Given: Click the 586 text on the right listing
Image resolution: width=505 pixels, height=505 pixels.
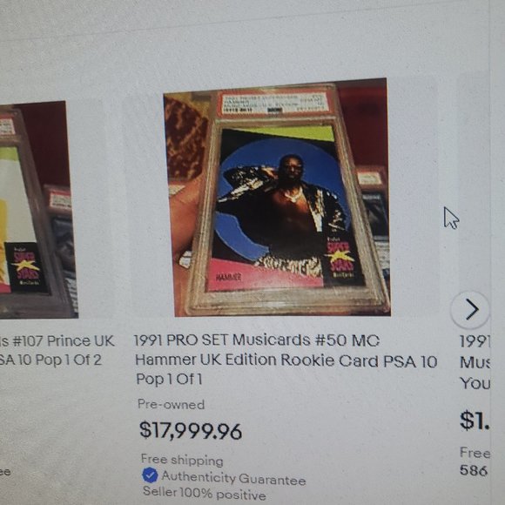Looking at the screenshot, I should [473, 470].
